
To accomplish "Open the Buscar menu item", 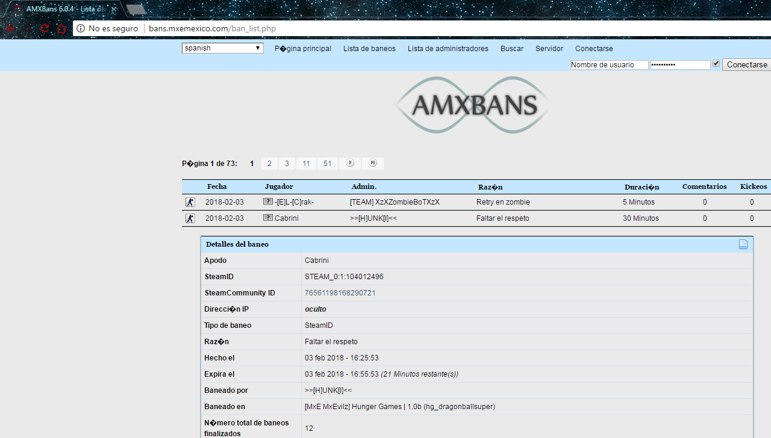I will [512, 49].
